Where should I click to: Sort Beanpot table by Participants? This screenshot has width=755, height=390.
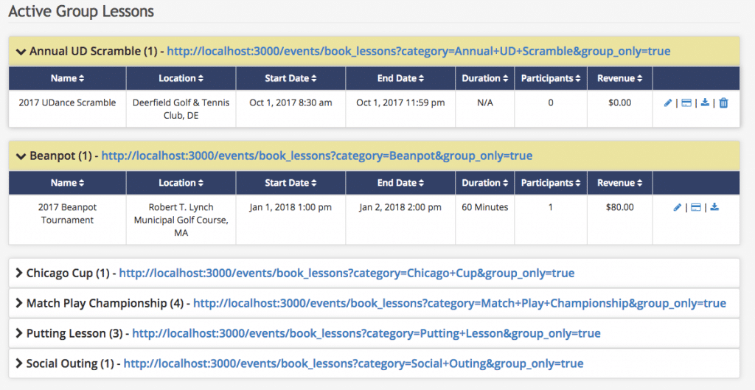point(551,183)
